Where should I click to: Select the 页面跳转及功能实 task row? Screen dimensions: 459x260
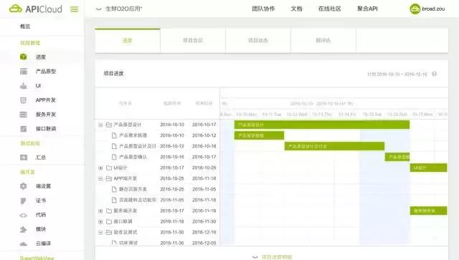(157, 200)
